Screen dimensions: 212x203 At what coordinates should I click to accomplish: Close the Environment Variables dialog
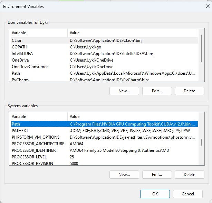tap(208, 6)
